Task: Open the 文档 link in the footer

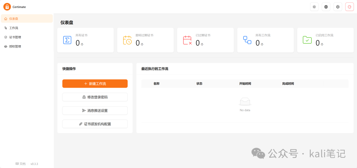Action: (x=20, y=164)
